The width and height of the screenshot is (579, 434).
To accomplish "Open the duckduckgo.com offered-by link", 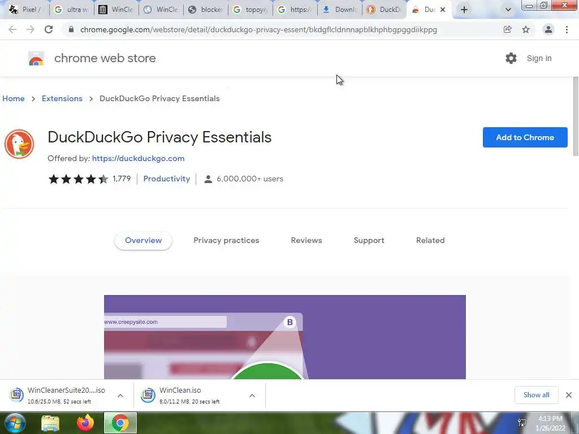I will 138,159.
